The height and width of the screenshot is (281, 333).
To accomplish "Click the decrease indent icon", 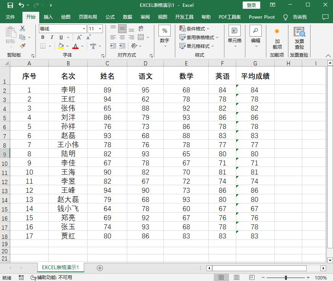I will (x=113, y=46).
